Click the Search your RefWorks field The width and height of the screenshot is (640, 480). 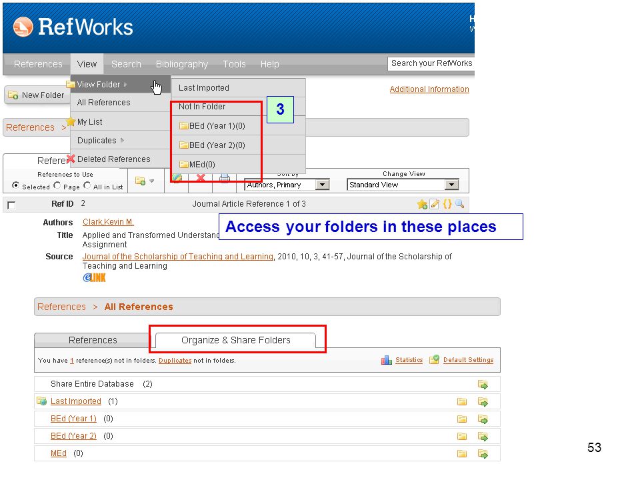(431, 63)
